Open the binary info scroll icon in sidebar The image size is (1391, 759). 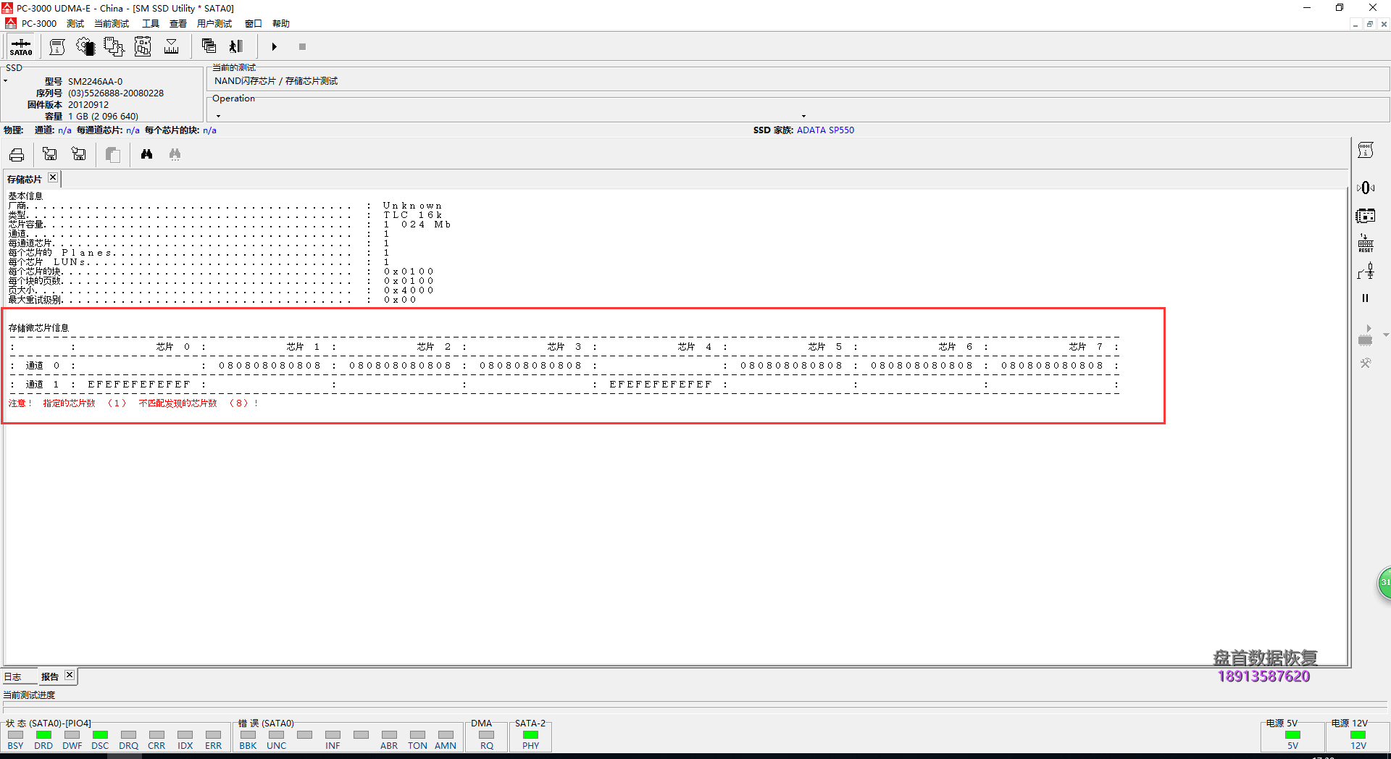(x=1366, y=151)
